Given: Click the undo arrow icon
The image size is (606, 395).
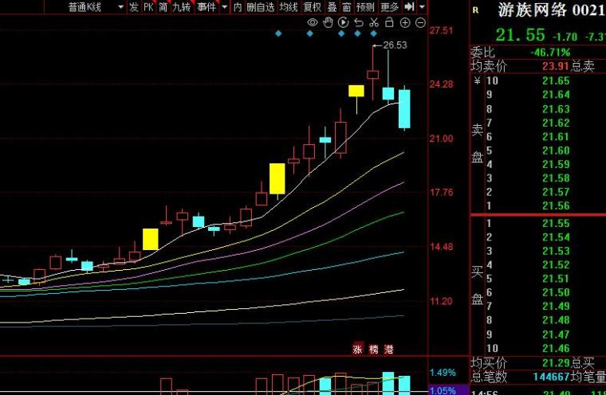Looking at the screenshot, I should (x=359, y=23).
